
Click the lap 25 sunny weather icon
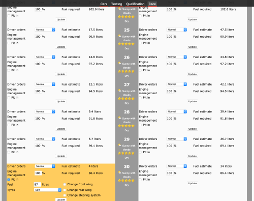(x=120, y=36)
